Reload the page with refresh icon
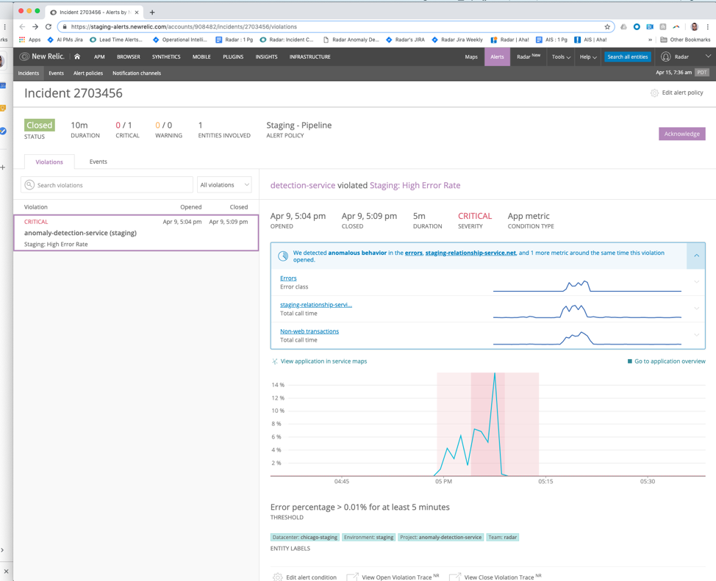Image resolution: width=716 pixels, height=581 pixels. [x=49, y=26]
